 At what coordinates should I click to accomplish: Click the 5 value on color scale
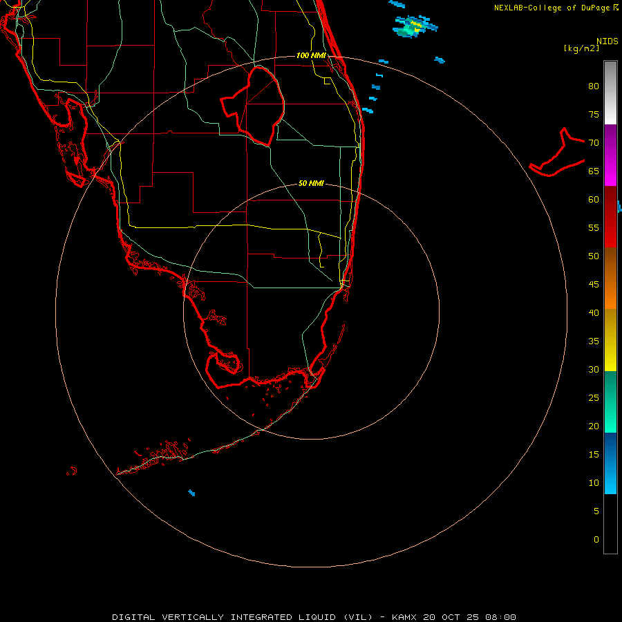pyautogui.click(x=596, y=511)
